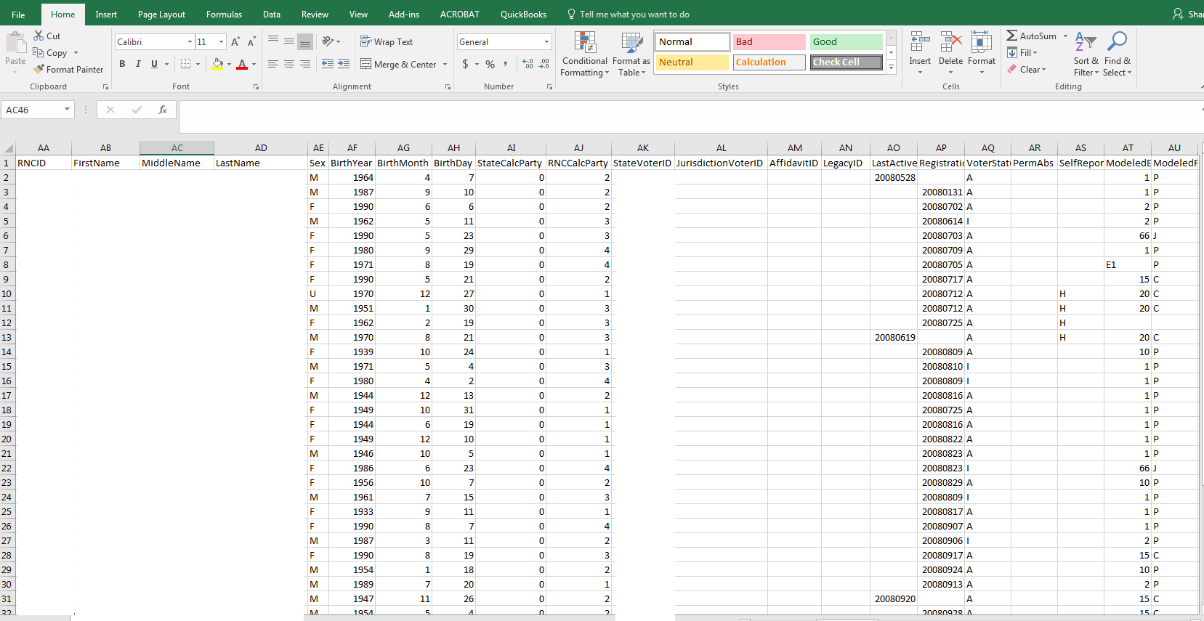Click Merge & Center button
1204x621 pixels.
click(x=399, y=64)
